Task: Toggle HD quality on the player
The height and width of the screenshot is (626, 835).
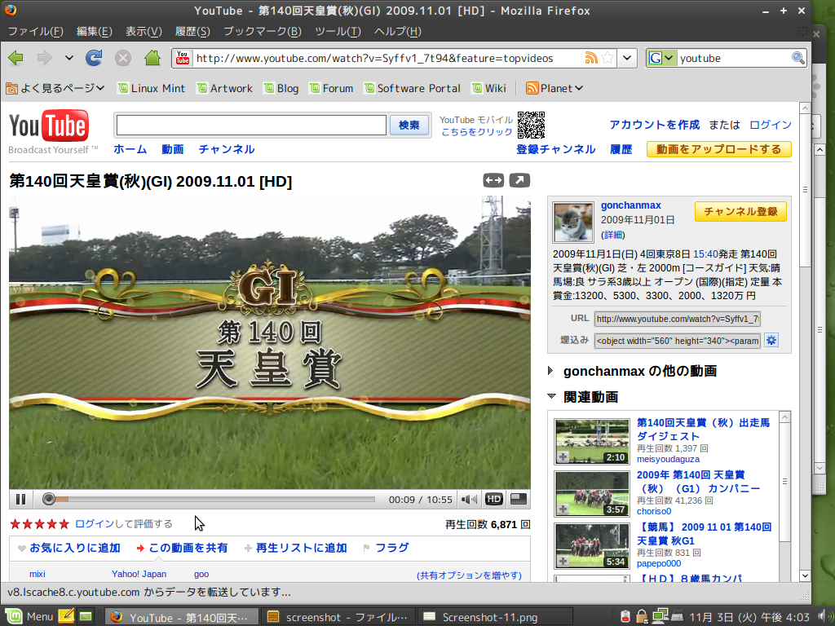Action: click(x=494, y=499)
